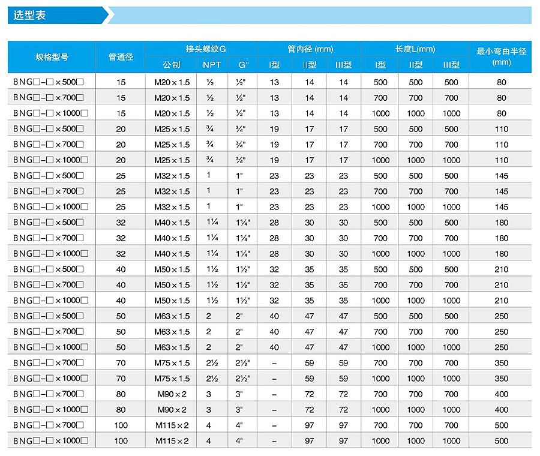
Task: Click the 长度L(mm) header
Action: click(415, 49)
